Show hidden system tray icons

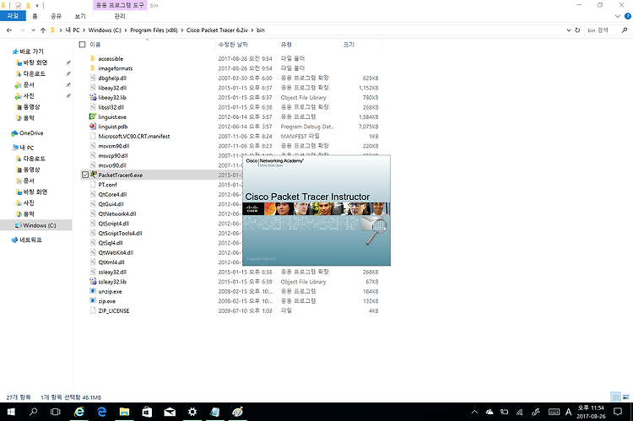click(x=474, y=412)
